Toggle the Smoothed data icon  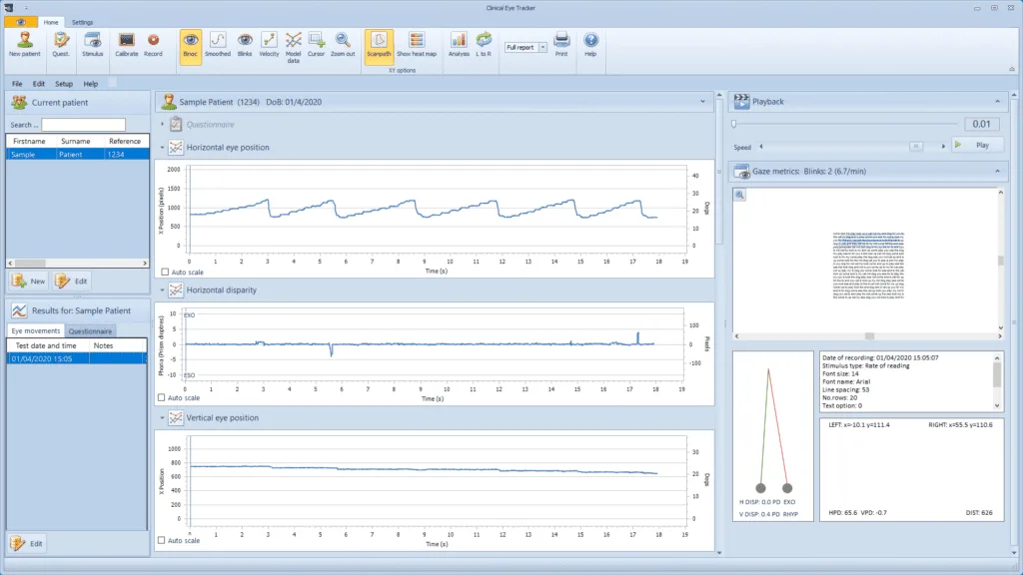coord(217,43)
